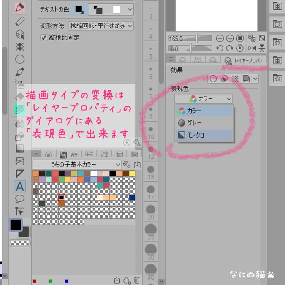Screen dimensions: 285x285
Task: Choose モノクロ from the expression color list
Action: (204, 135)
